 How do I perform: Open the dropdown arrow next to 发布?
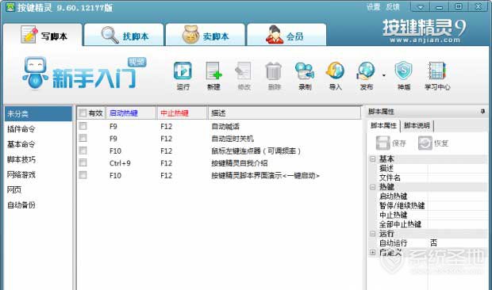click(x=384, y=75)
